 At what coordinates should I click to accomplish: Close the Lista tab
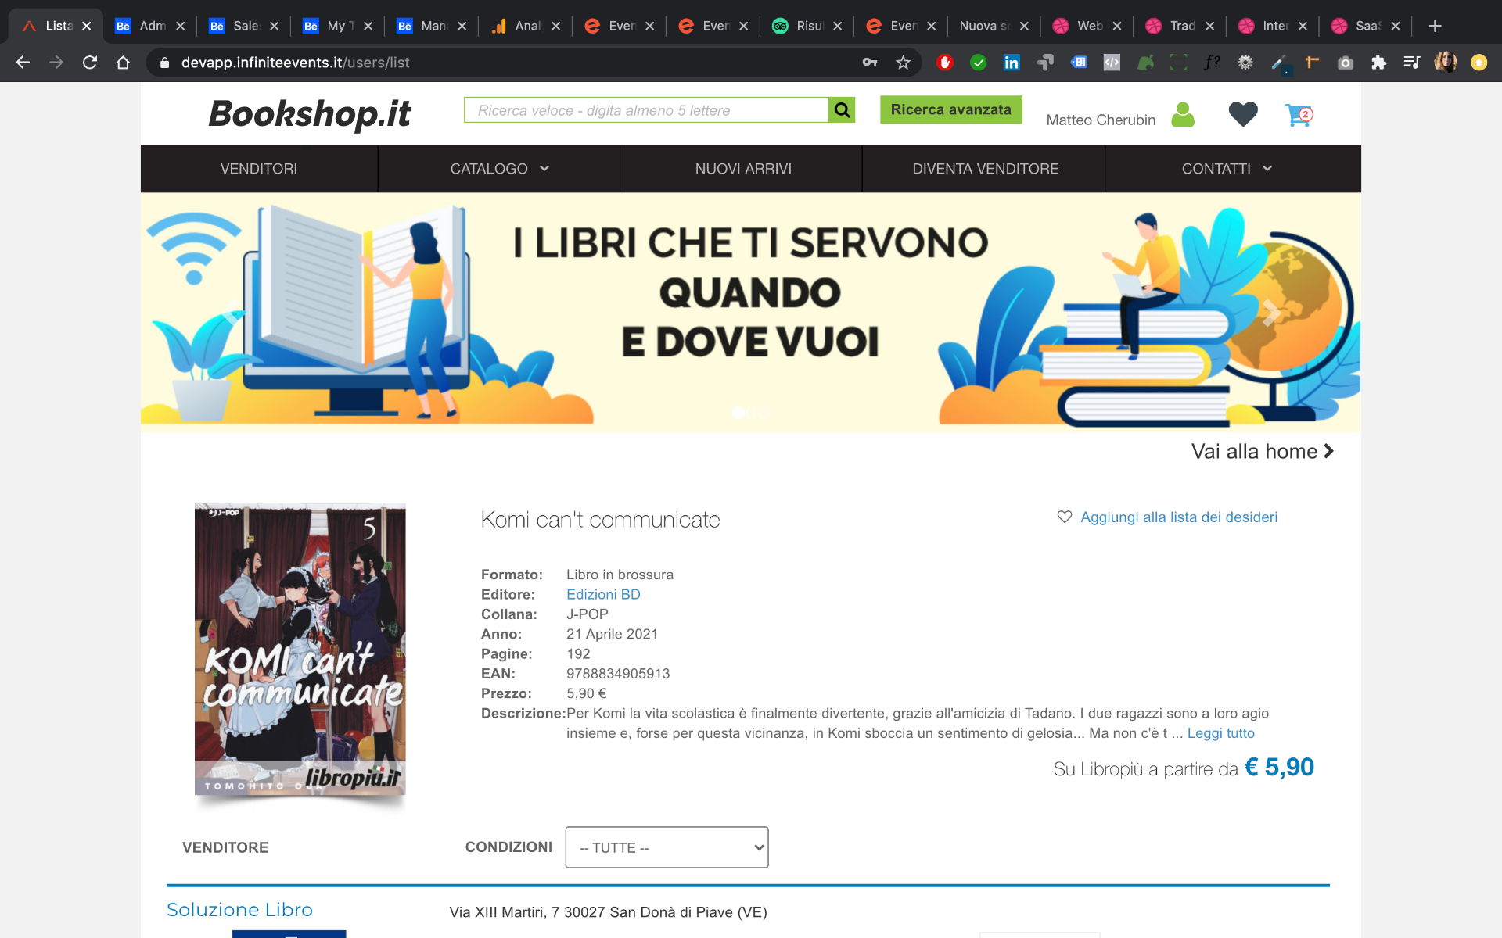click(87, 26)
